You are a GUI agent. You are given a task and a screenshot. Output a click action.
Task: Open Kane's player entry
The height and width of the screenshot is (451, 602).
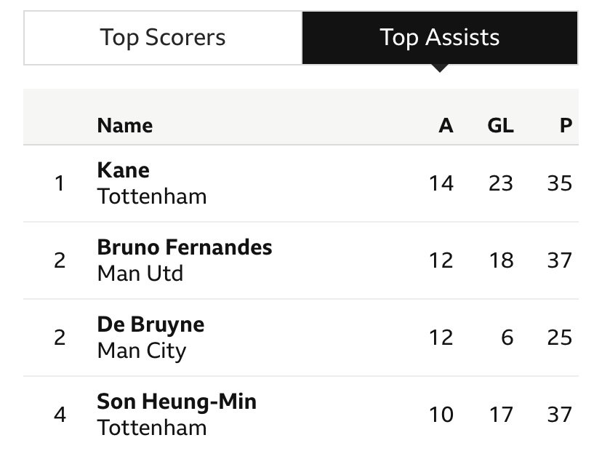coord(123,170)
